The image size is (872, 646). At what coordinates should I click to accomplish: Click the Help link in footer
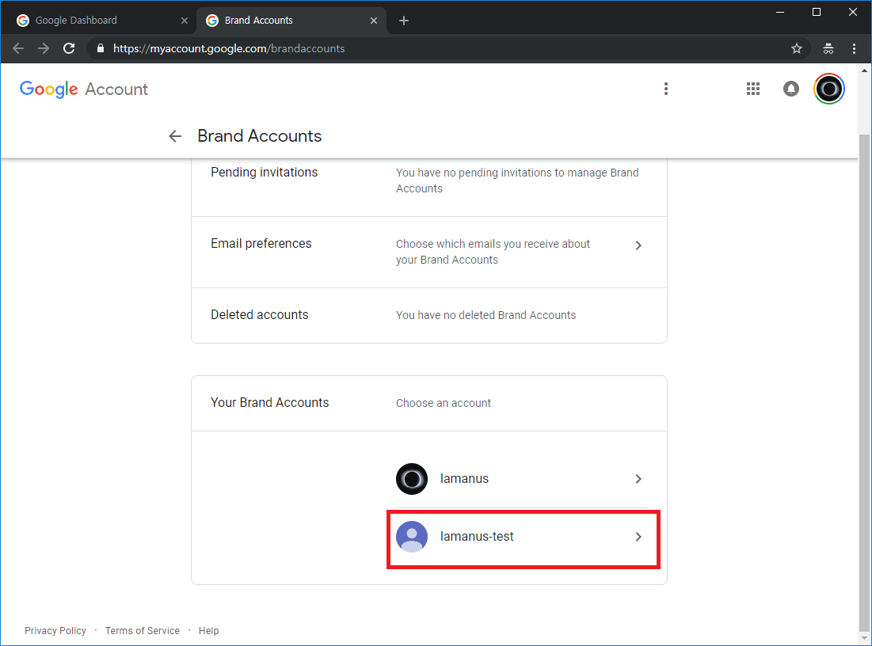point(209,631)
